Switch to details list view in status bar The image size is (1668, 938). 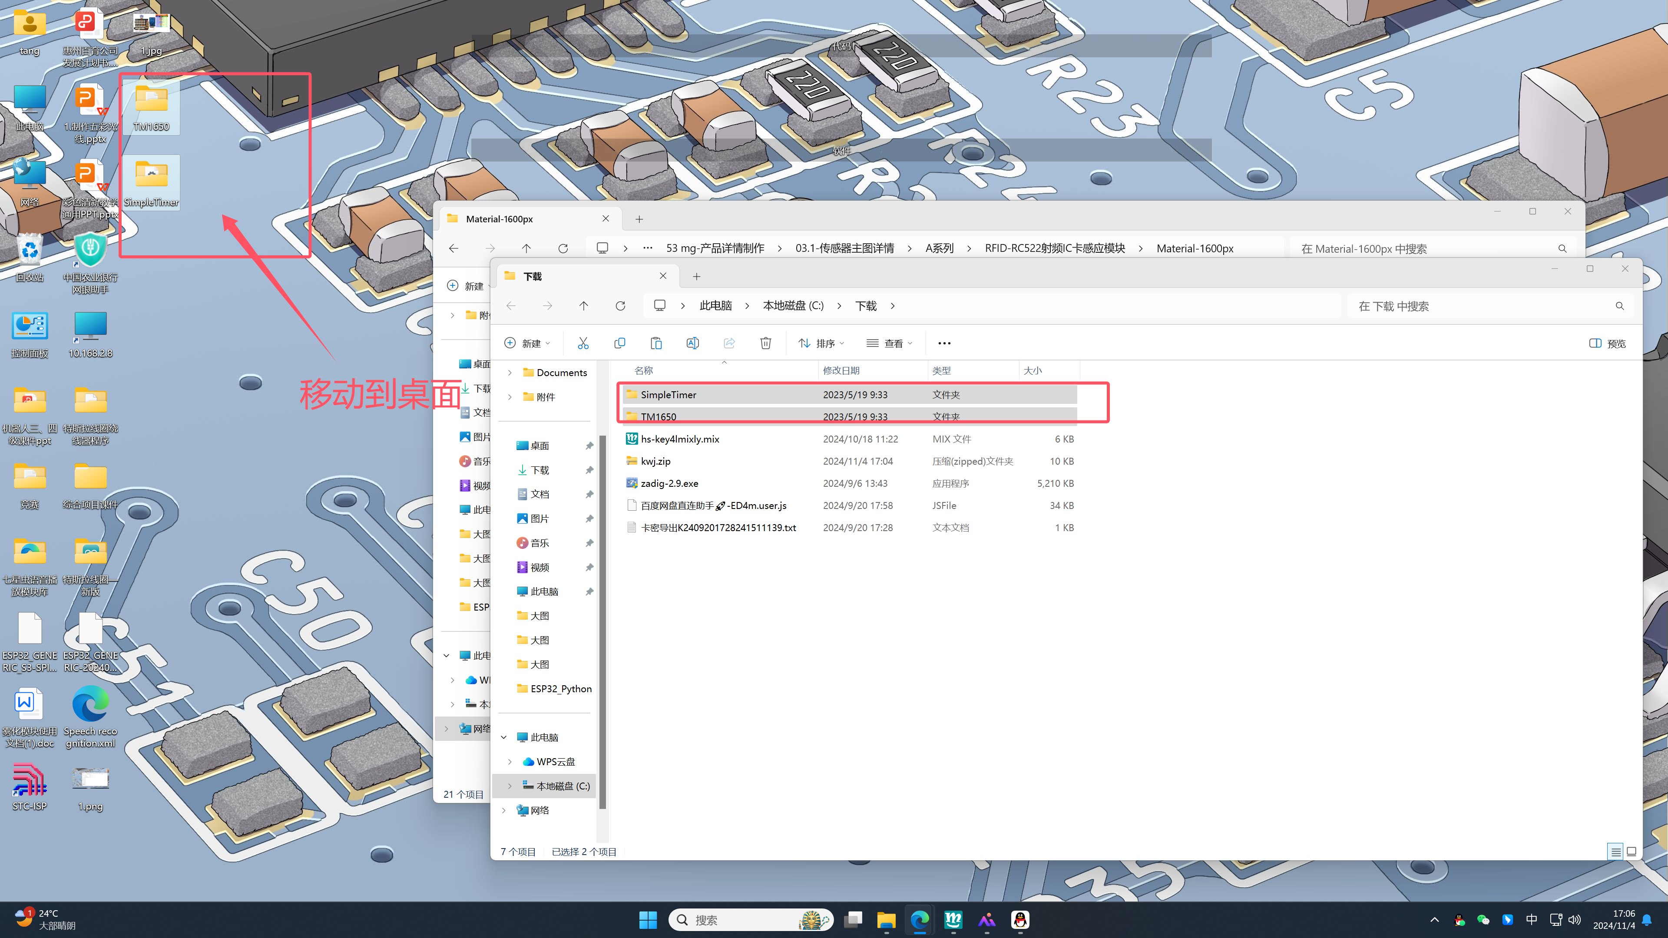pos(1615,852)
